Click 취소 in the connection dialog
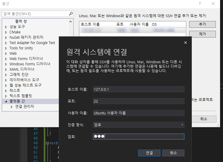The image size is (223, 162). pos(173,153)
